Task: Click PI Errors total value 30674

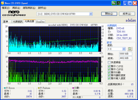Action: point(29,96)
